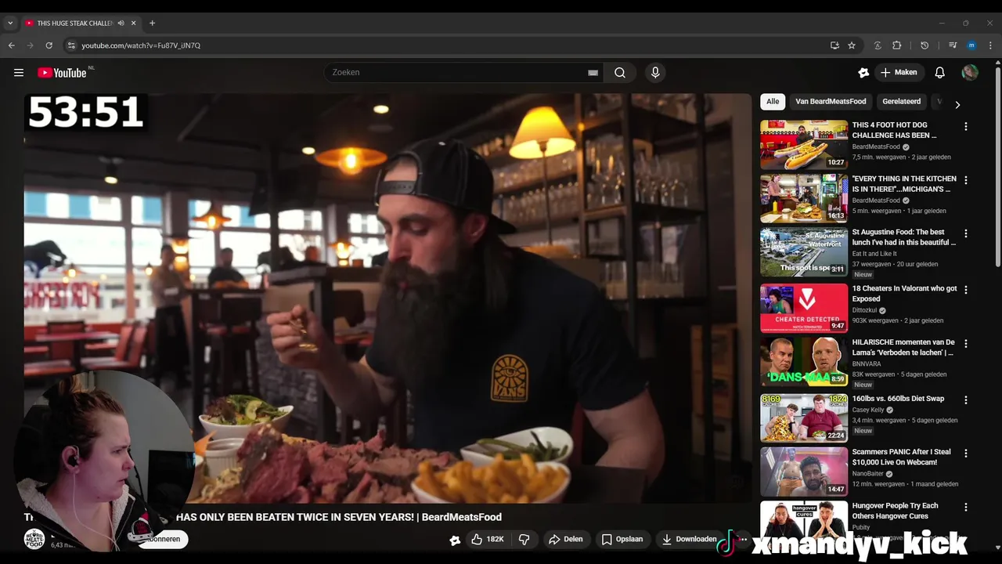Open CHEATER DETECTED Valorant thumbnail
The width and height of the screenshot is (1002, 564).
pos(804,308)
